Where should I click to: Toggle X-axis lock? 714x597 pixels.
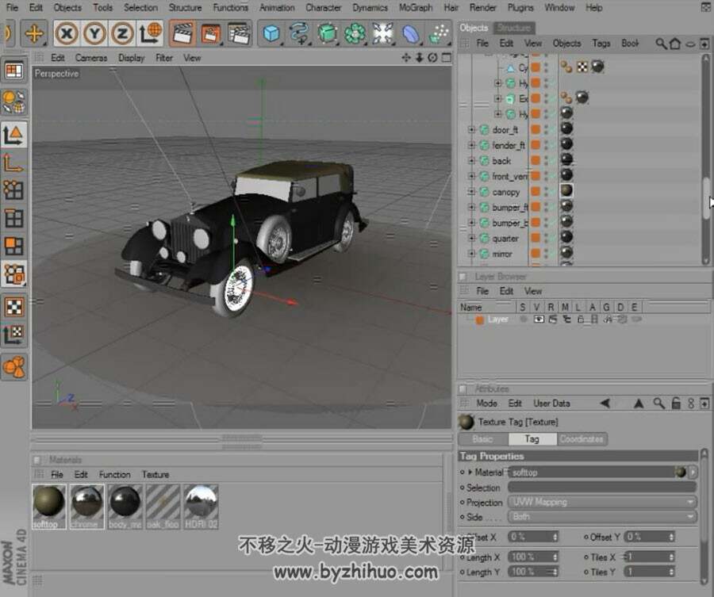(x=67, y=33)
